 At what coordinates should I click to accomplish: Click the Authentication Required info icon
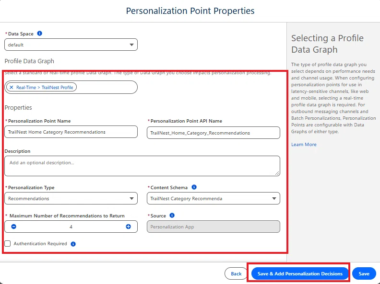(73, 244)
